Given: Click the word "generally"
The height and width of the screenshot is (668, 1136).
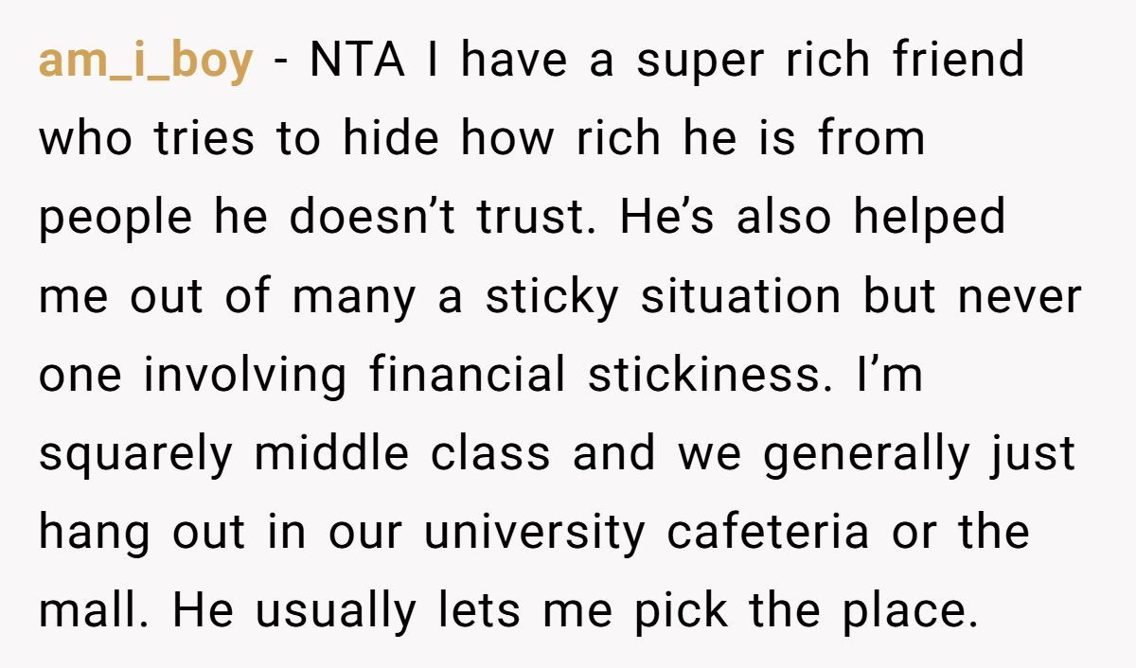Looking at the screenshot, I should tap(866, 454).
